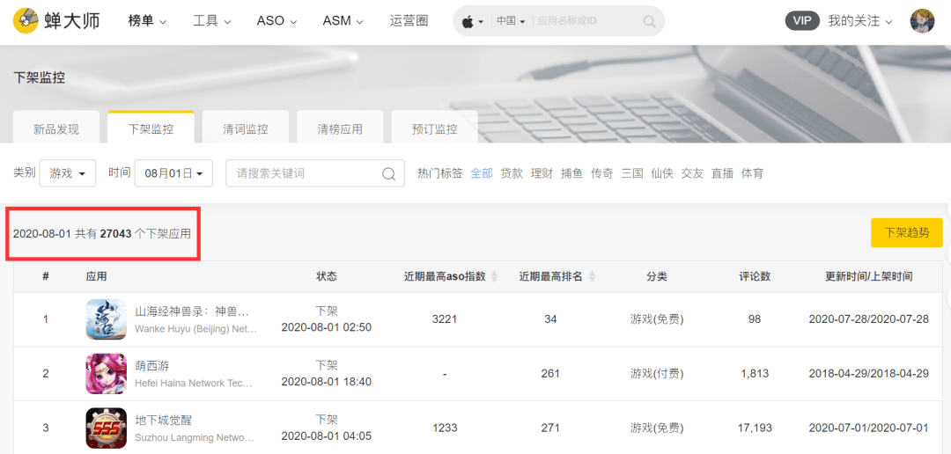Click developer Suzhou Langming Netwo…

194,437
